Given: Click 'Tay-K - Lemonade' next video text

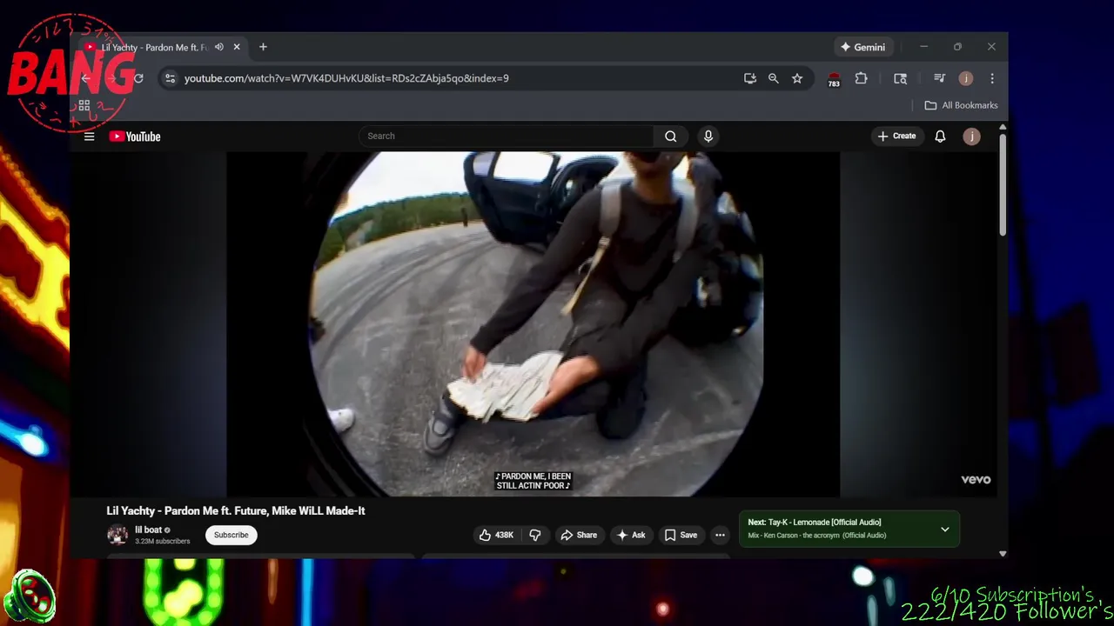Looking at the screenshot, I should tap(824, 523).
